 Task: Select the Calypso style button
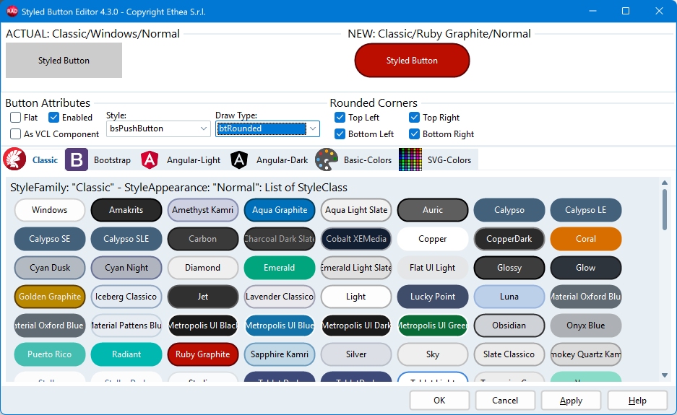[509, 210]
